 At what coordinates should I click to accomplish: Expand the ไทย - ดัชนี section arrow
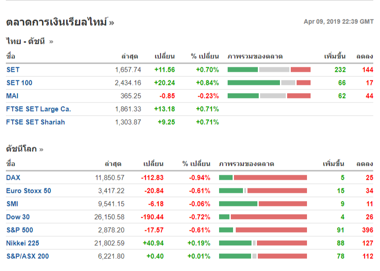click(x=51, y=42)
